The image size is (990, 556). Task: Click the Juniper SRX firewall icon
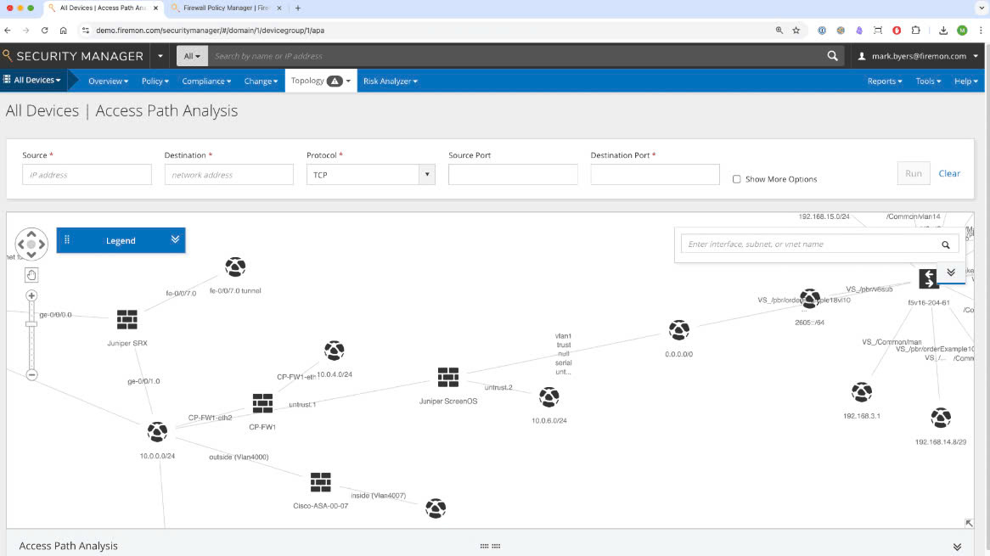127,320
